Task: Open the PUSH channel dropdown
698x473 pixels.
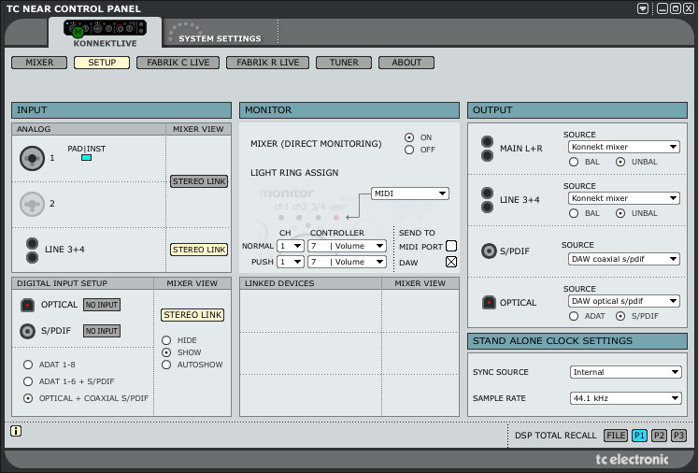Action: [291, 262]
